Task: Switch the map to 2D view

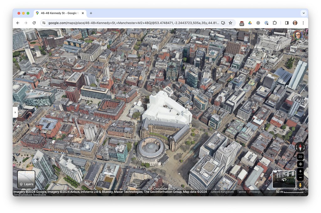Action: point(300,157)
